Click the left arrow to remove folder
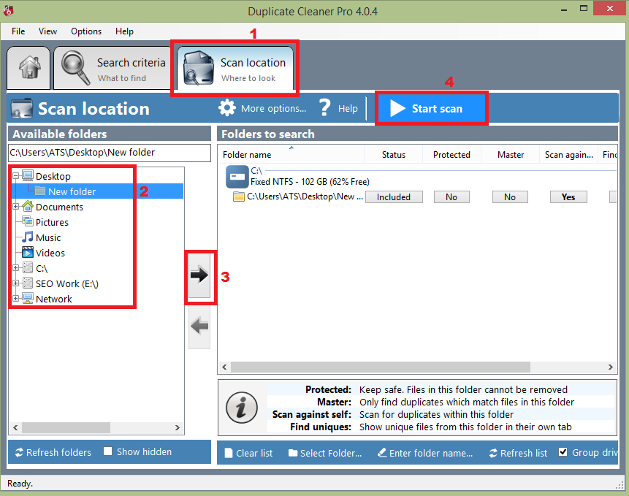Viewport: 629px width, 496px height. click(x=199, y=327)
